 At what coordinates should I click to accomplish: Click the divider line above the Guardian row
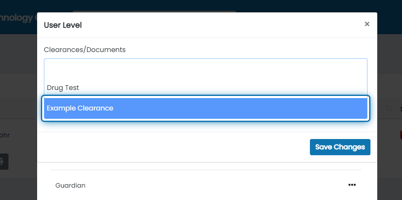click(x=205, y=170)
